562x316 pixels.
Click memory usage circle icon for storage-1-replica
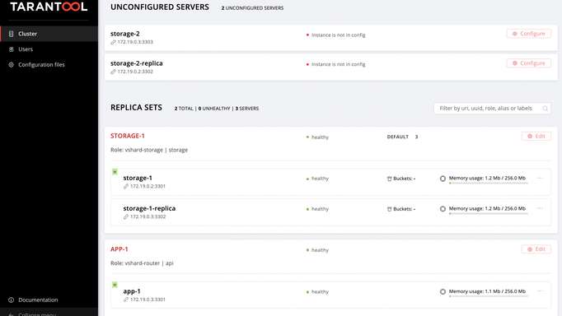443,209
